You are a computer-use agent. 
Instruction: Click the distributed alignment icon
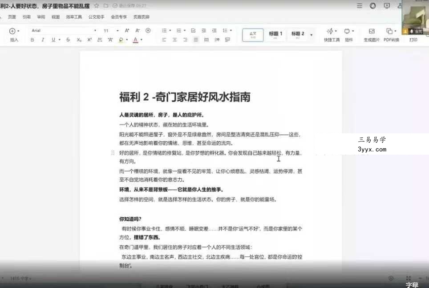(206, 40)
